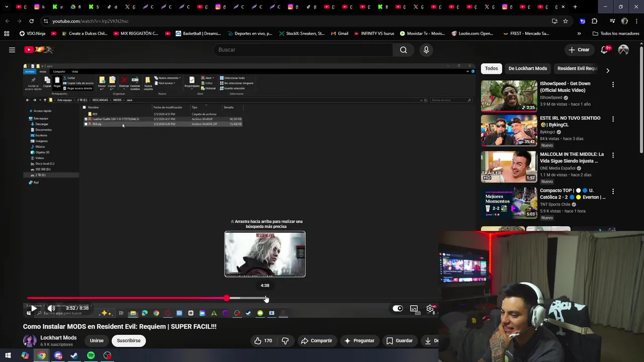
Task: Open the Movistar Tv bookmark
Action: tap(423, 34)
